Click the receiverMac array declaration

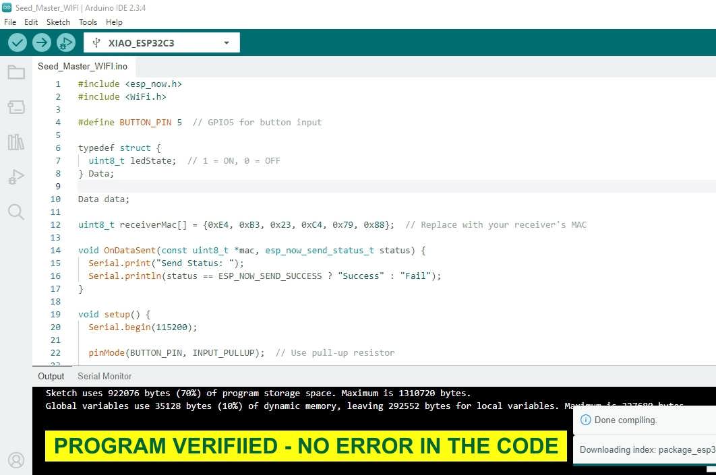(x=235, y=224)
